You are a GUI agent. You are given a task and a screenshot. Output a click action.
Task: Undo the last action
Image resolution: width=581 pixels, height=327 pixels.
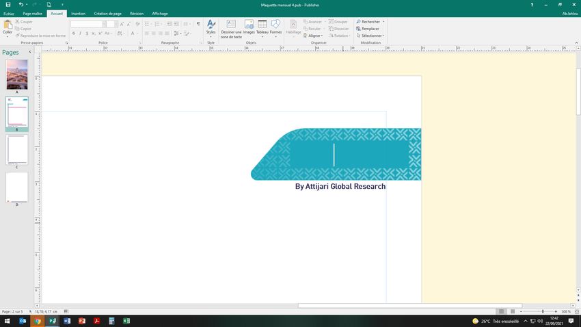click(21, 5)
